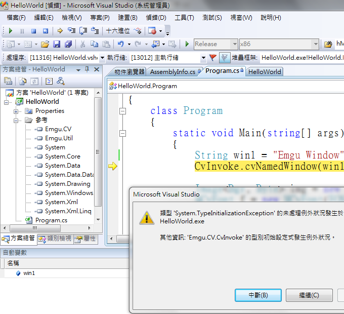Click the Add New Item icon
The height and width of the screenshot is (314, 344).
click(x=28, y=44)
